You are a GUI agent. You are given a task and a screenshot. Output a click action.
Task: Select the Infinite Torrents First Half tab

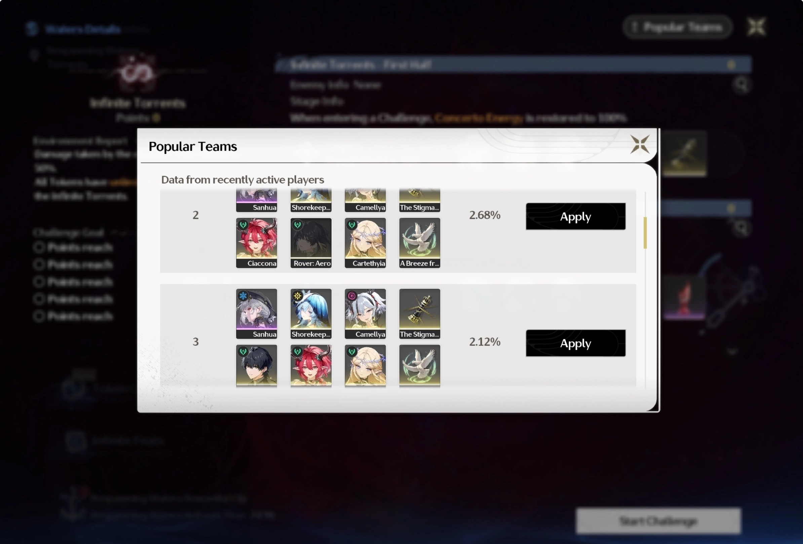513,64
